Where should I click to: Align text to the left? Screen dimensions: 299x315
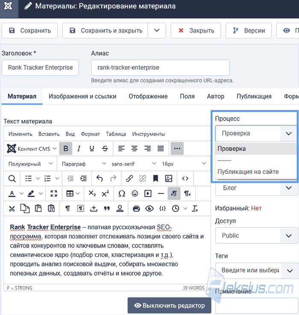pyautogui.click(x=121, y=148)
